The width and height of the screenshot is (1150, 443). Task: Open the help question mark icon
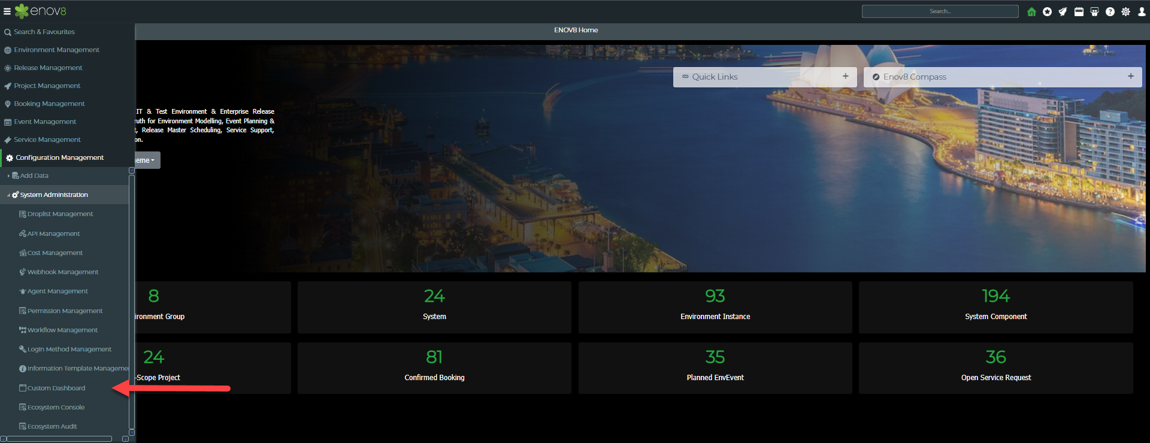point(1110,11)
